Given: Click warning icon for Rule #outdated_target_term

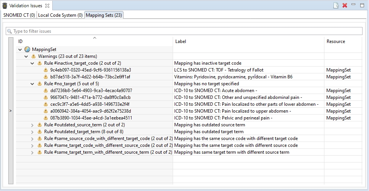Looking at the screenshot, I should tap(39, 132).
